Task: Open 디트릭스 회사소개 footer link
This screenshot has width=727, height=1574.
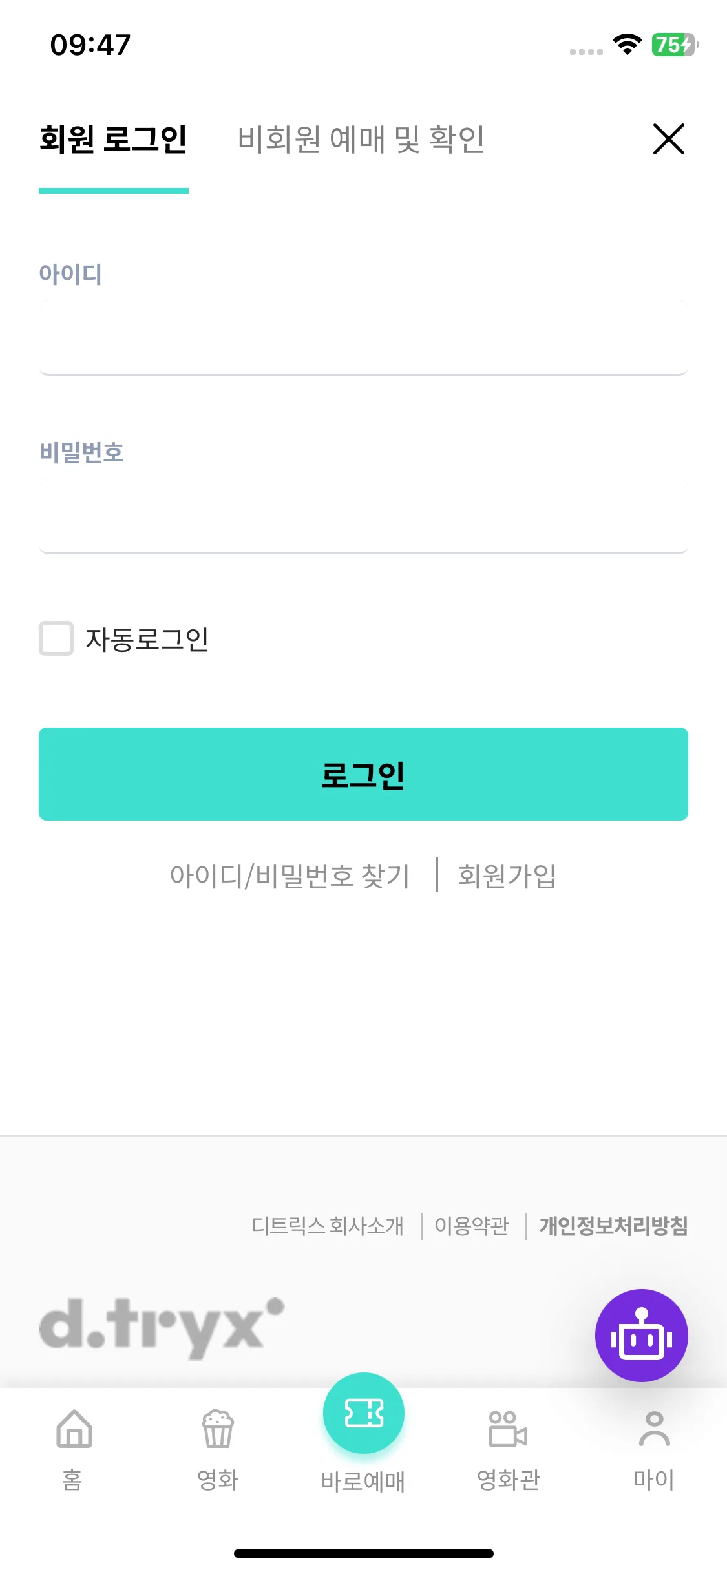Action: [328, 1226]
